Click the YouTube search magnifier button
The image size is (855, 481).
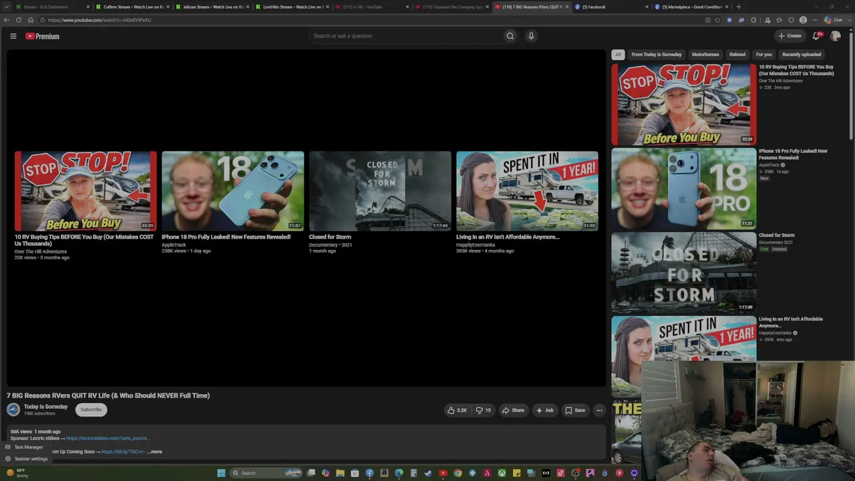(x=510, y=36)
